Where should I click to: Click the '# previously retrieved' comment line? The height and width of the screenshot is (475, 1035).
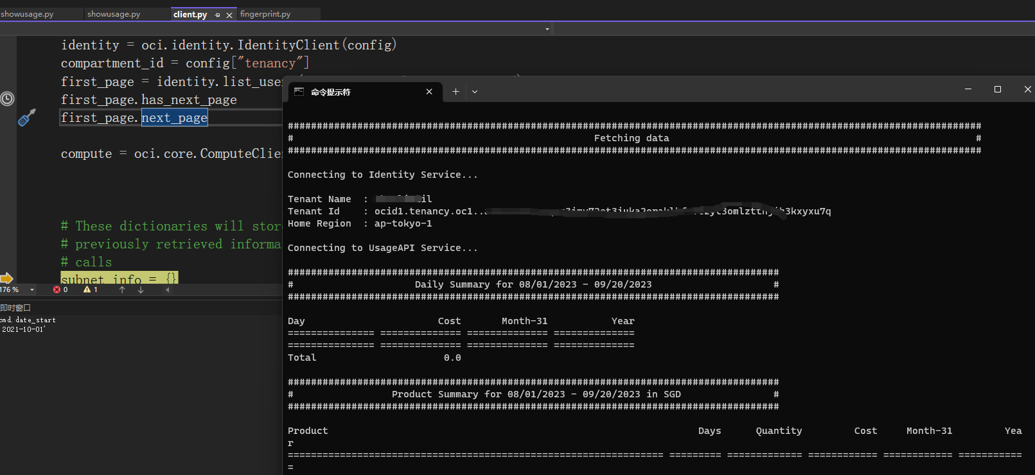171,244
